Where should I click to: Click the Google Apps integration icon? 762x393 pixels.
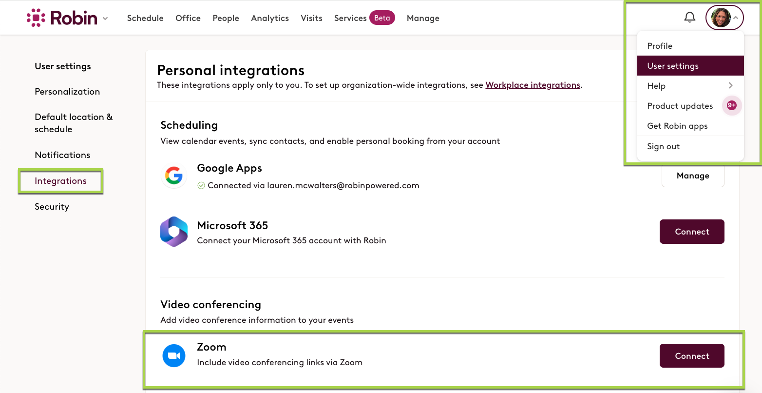click(x=174, y=176)
